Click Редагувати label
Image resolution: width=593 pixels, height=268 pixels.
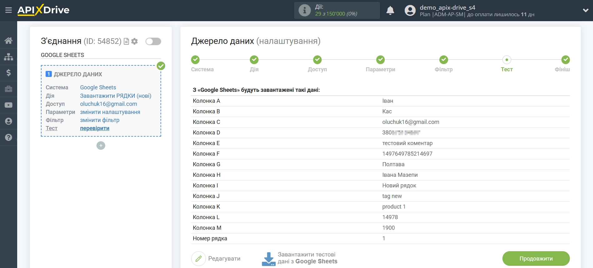224,259
